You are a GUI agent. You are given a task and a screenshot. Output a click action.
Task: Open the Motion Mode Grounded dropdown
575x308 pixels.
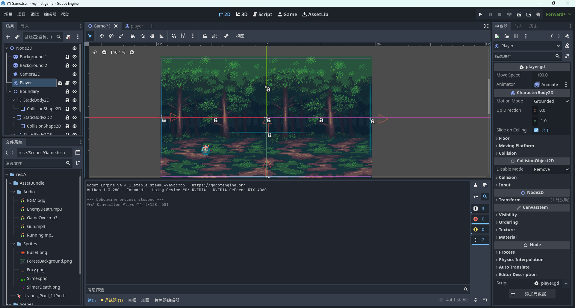click(551, 101)
